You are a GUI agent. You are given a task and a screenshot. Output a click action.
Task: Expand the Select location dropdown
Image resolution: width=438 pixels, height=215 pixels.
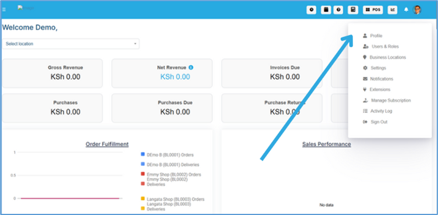pyautogui.click(x=70, y=44)
